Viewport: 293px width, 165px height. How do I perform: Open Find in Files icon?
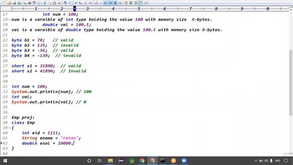point(86,3)
